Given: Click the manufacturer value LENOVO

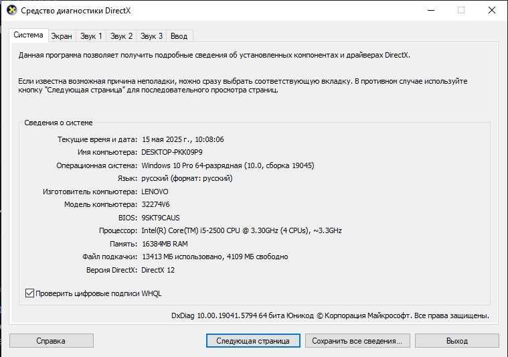Looking at the screenshot, I should [155, 192].
